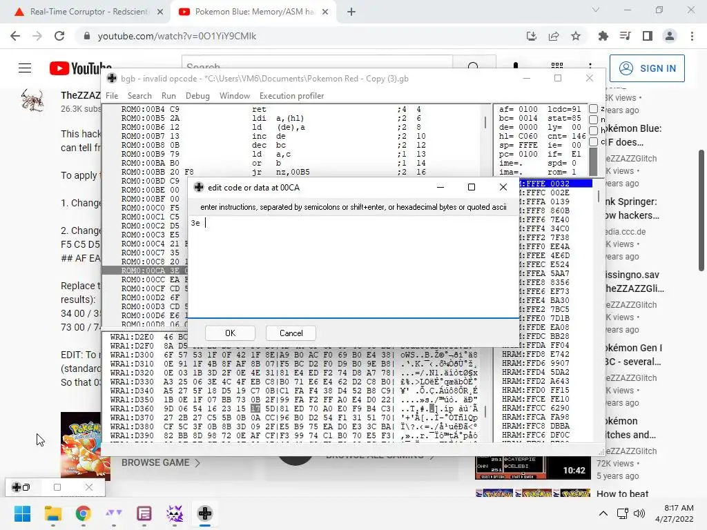
Task: Open Windows Start menu
Action: click(x=22, y=513)
